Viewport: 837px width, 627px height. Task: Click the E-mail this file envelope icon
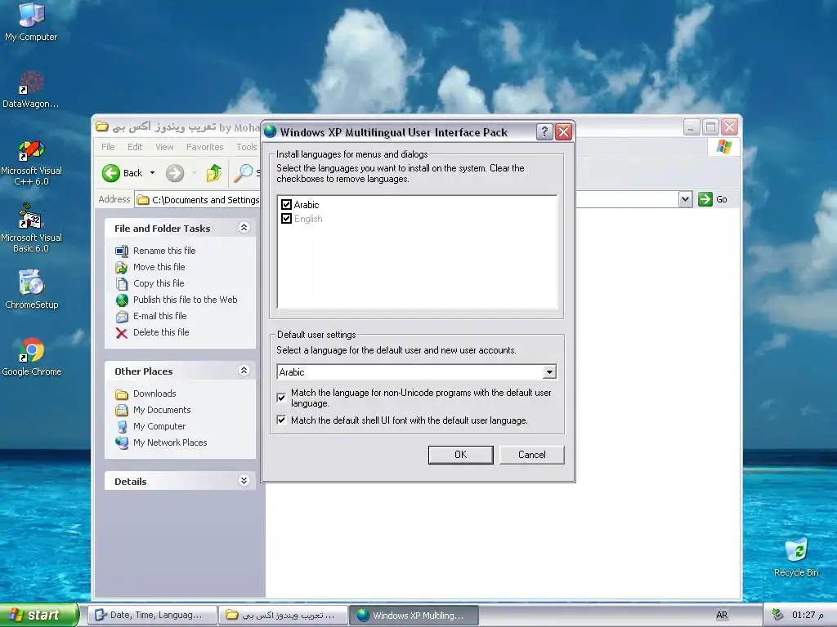click(122, 316)
